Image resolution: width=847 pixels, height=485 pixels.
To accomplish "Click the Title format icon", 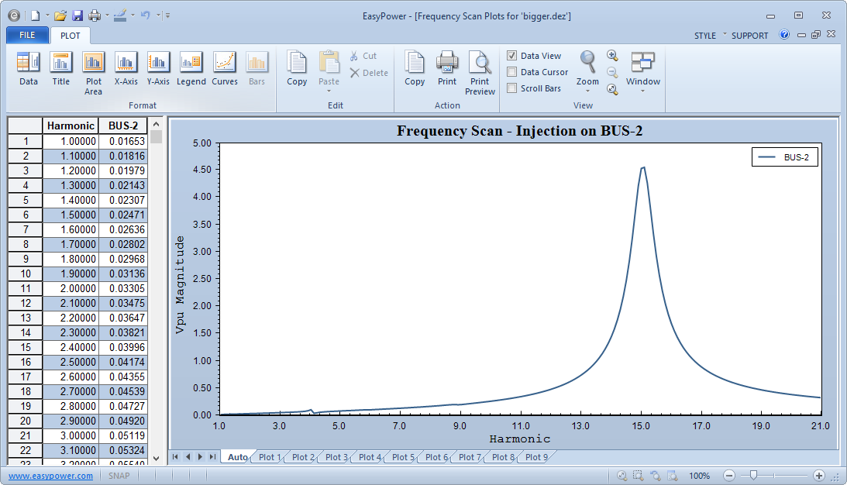I will pyautogui.click(x=60, y=68).
